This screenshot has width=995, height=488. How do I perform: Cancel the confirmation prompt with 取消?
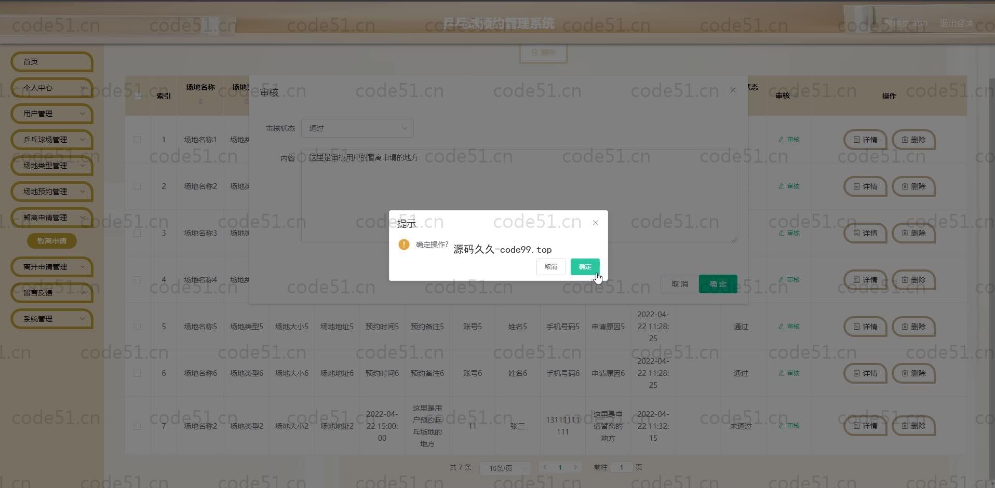[550, 267]
